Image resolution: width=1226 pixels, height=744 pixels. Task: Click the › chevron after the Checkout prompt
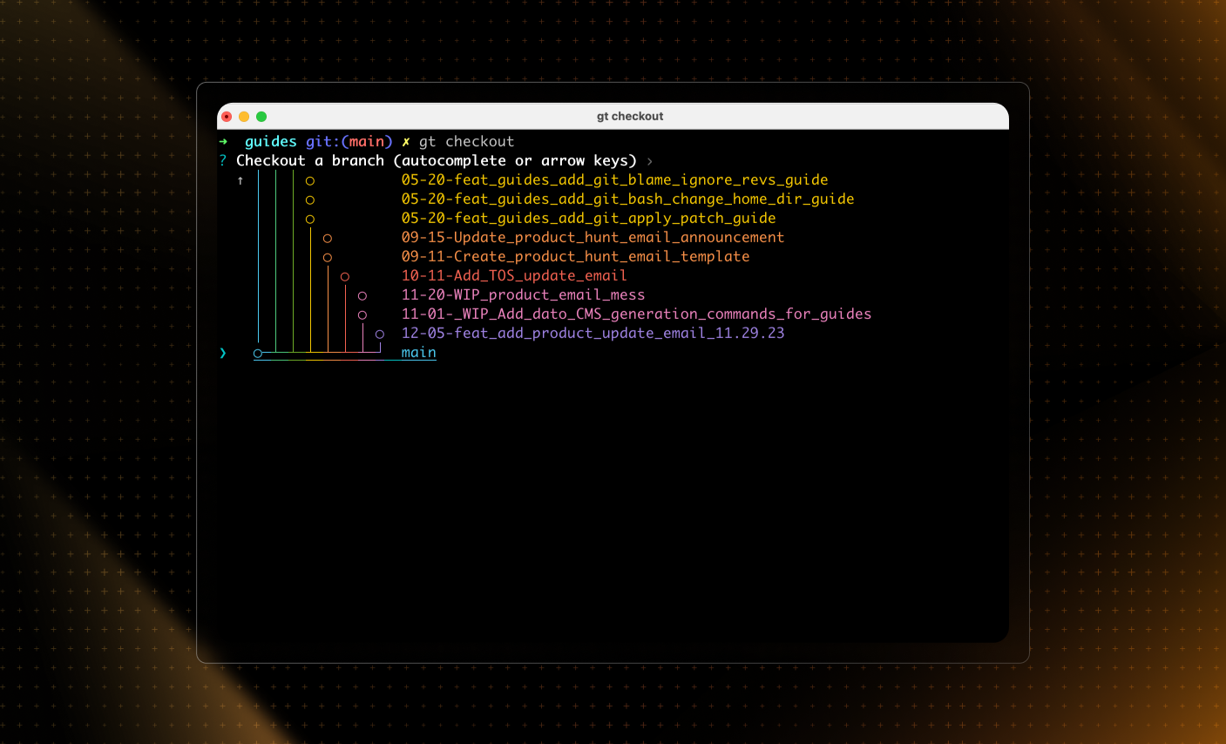coord(649,160)
